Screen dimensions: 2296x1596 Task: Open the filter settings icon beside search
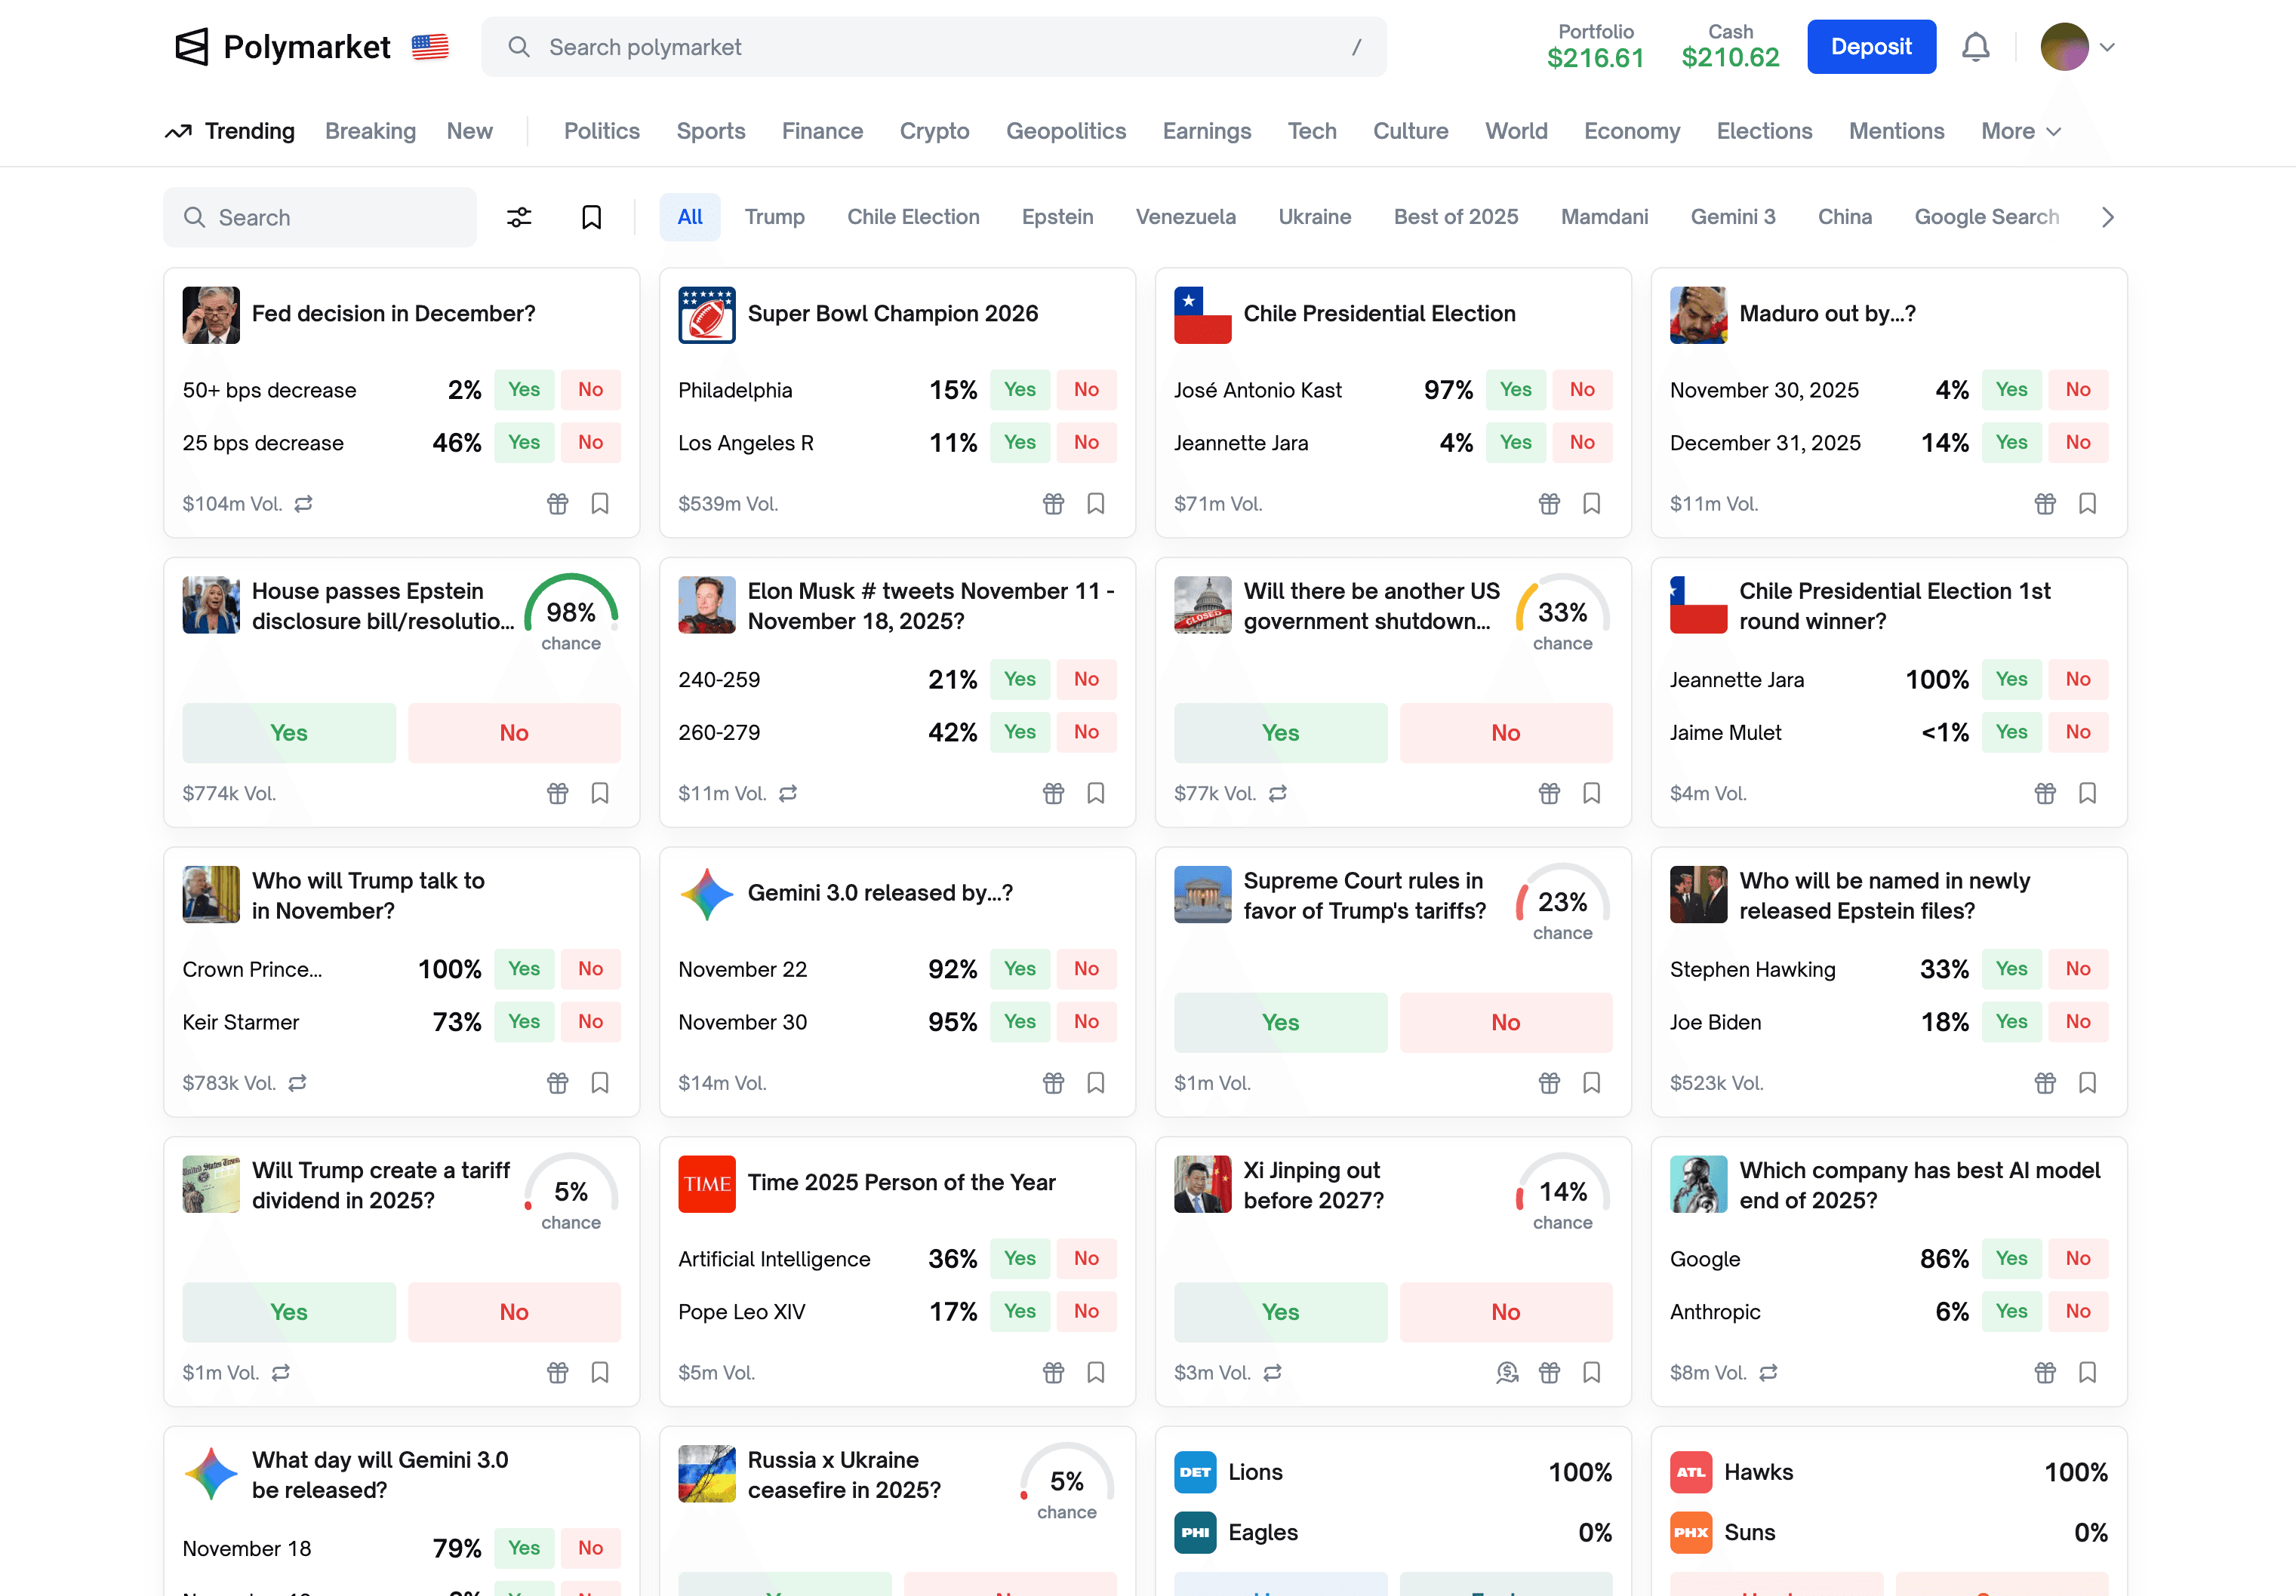(519, 217)
